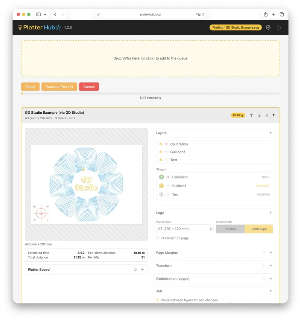Click Pause at Pen Lift button
This screenshot has width=301, height=320.
click(x=59, y=87)
